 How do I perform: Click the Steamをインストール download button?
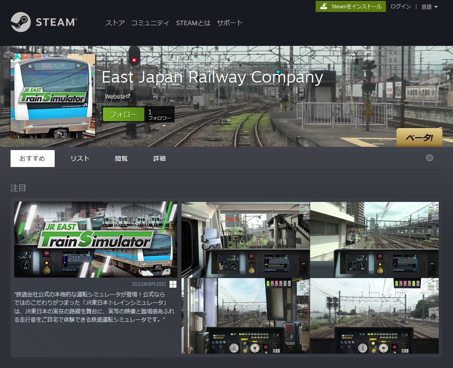[351, 6]
